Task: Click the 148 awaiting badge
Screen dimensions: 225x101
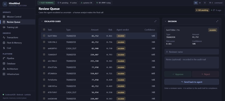Action: pyautogui.click(x=202, y=10)
